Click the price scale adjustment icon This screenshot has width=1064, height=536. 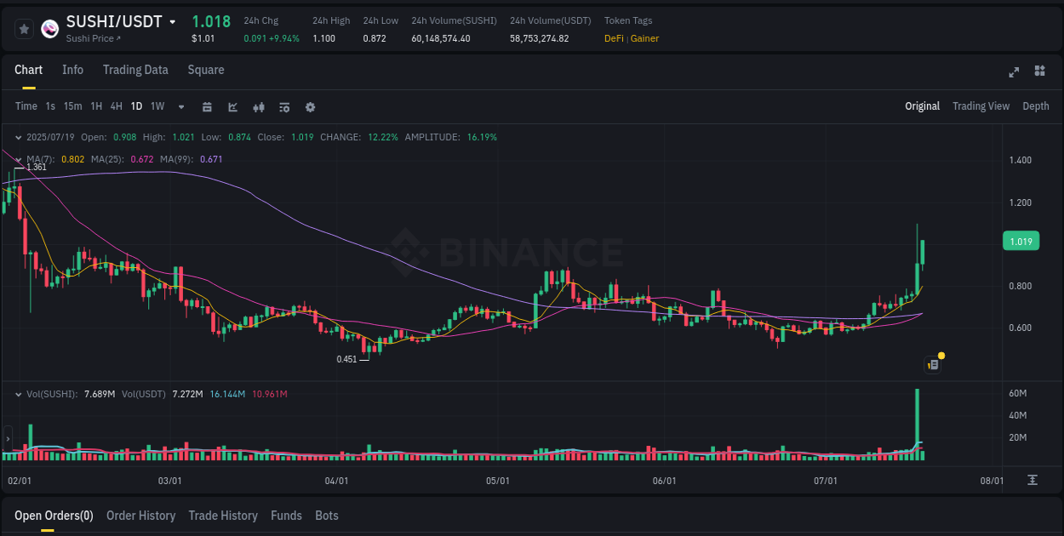tap(1033, 481)
